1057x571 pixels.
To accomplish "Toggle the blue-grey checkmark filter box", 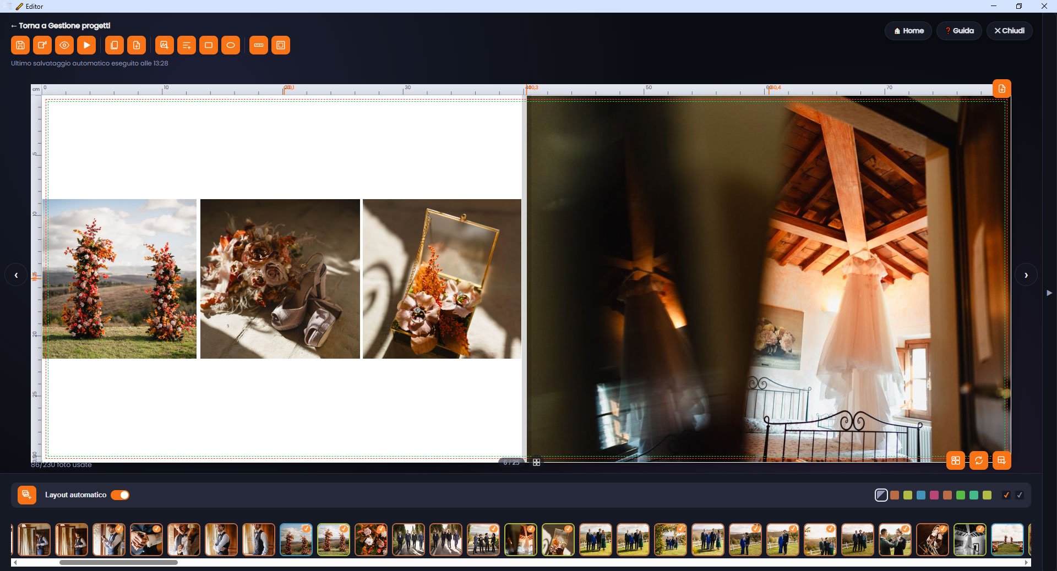I will pyautogui.click(x=1020, y=495).
